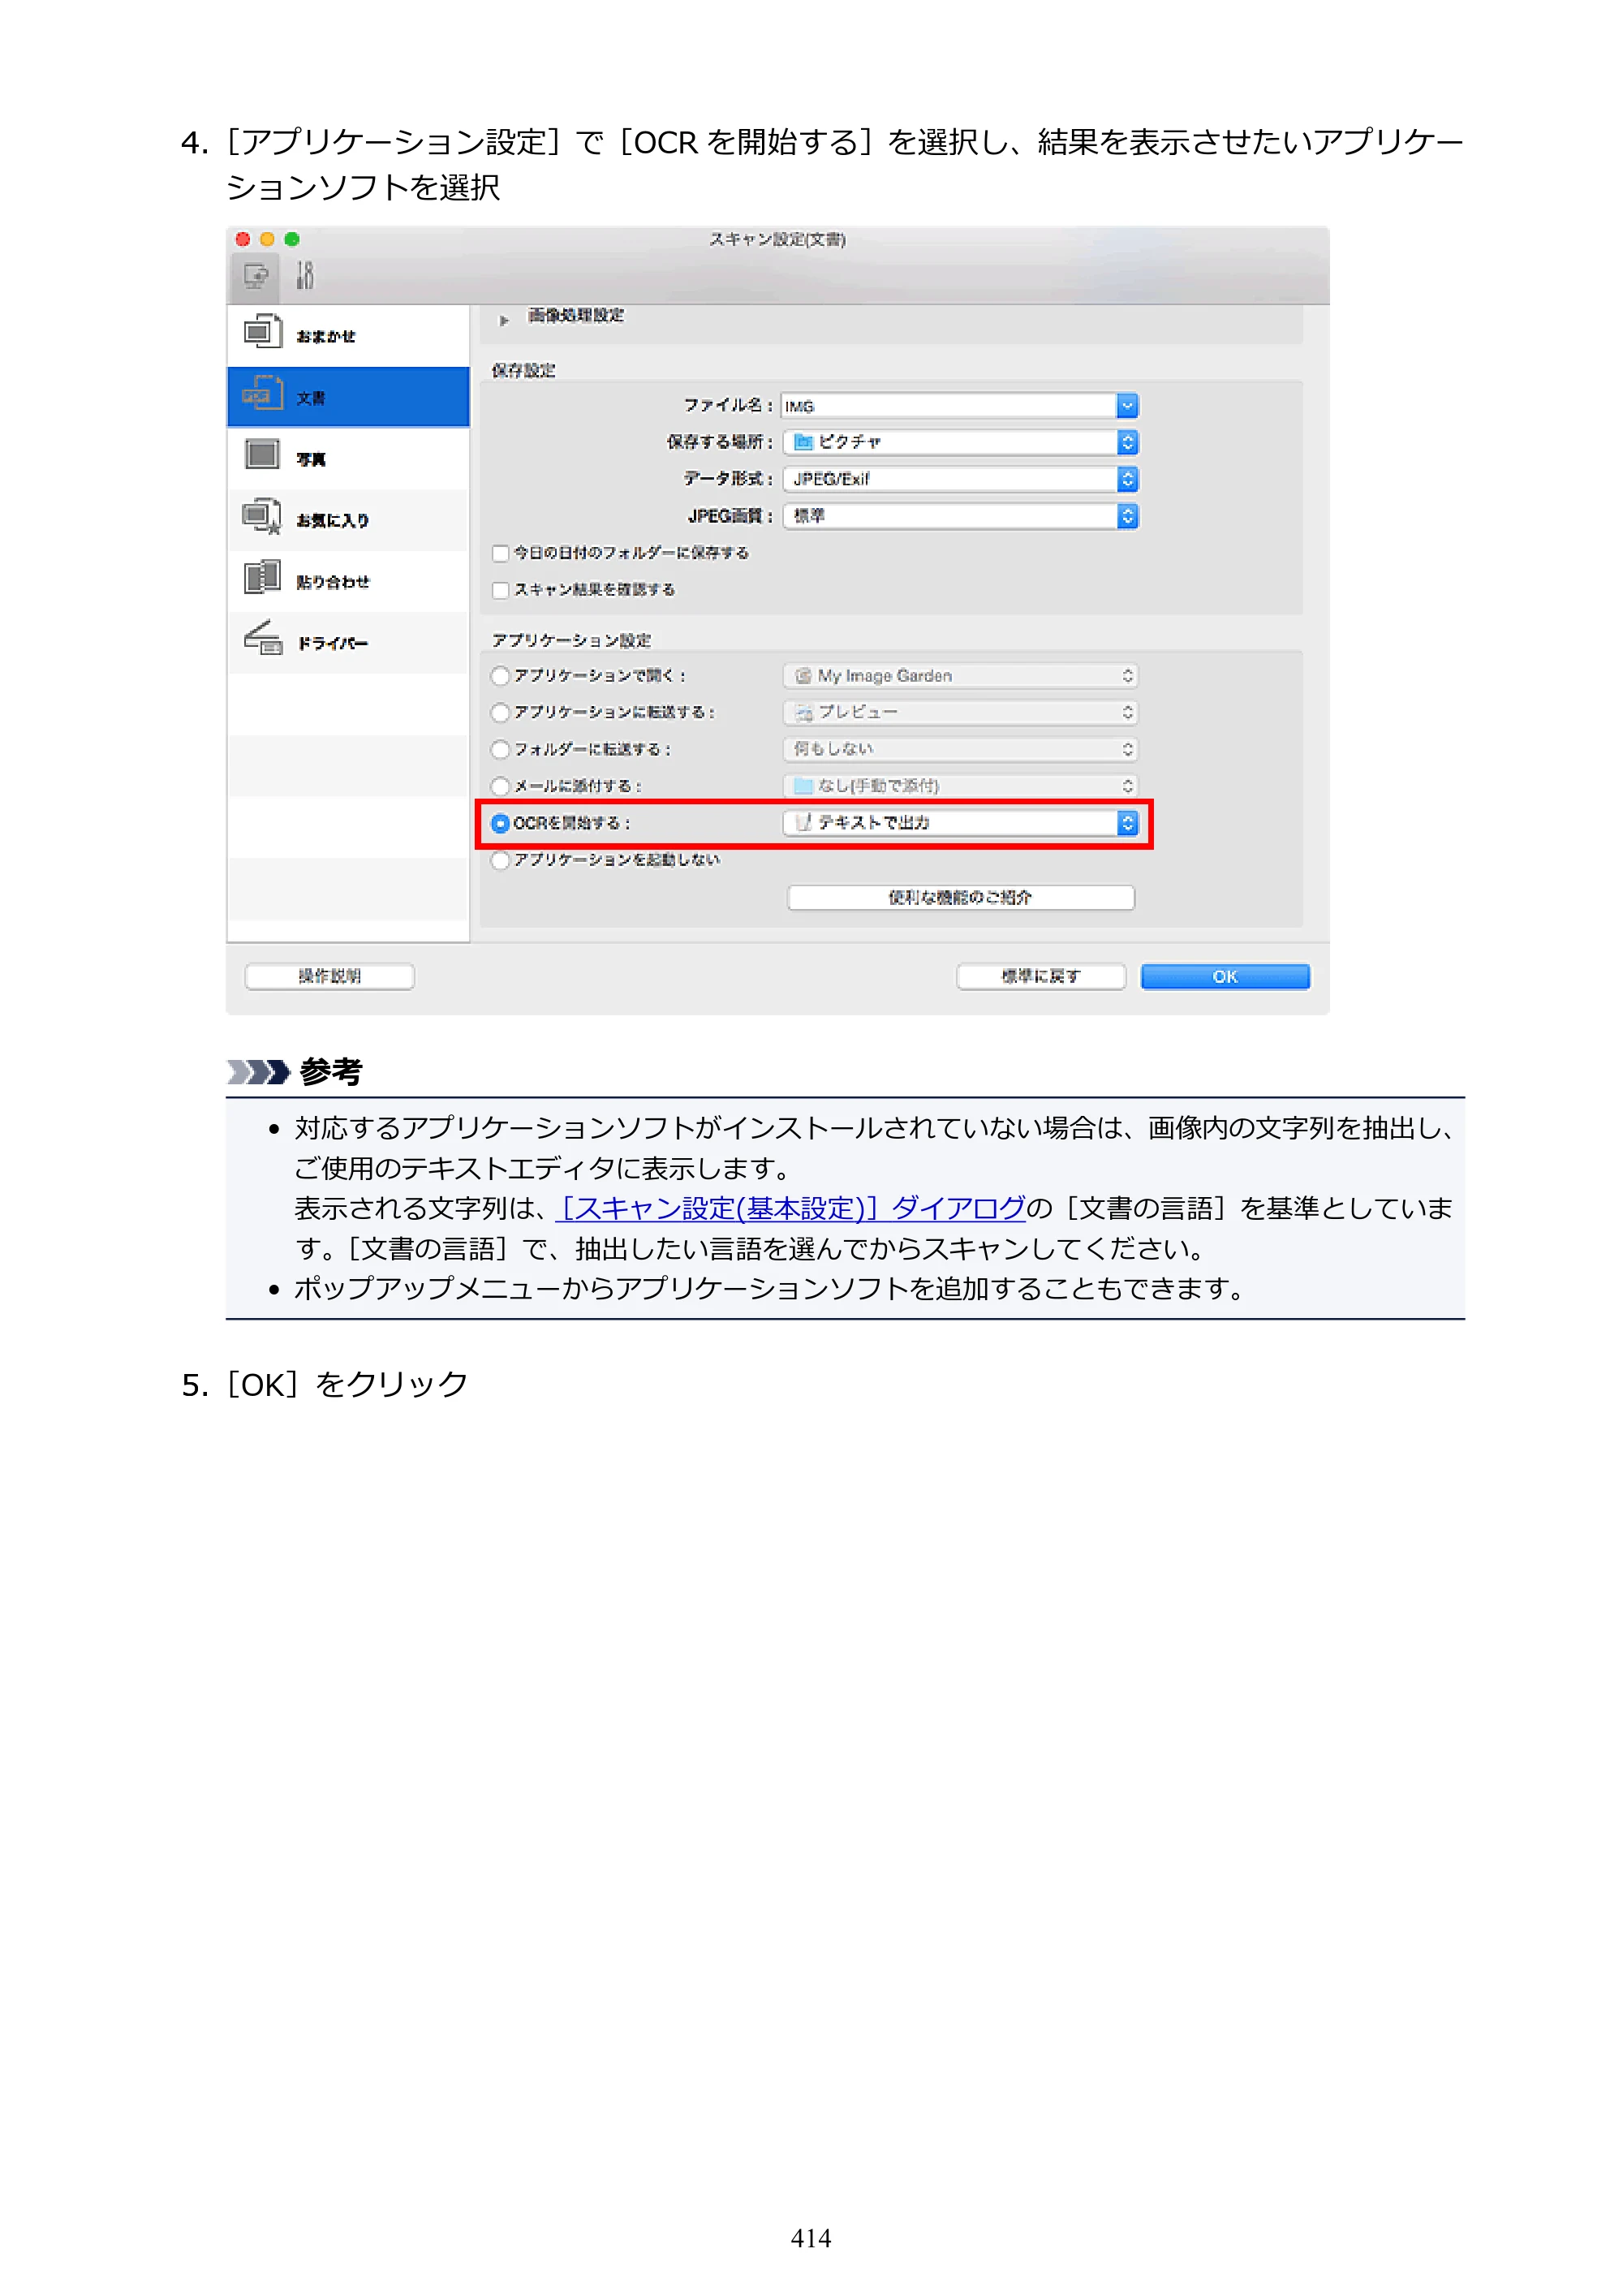This screenshot has width=1623, height=2296.
Task: Click the テキストで出力 text editor icon
Action: click(x=803, y=823)
